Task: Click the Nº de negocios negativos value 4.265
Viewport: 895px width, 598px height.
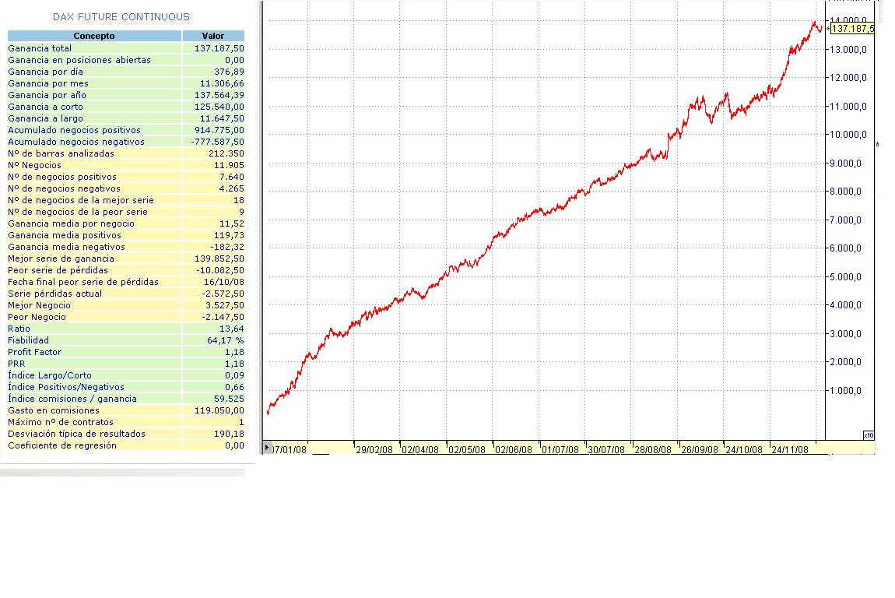Action: [232, 188]
